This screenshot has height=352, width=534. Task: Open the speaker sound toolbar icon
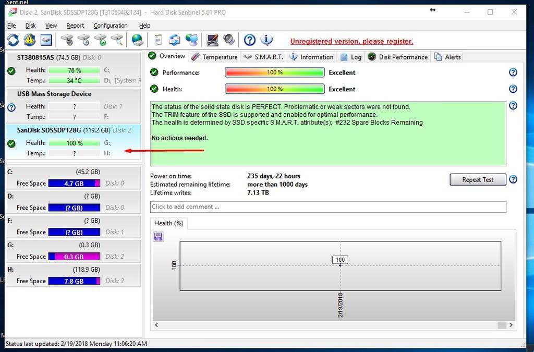(229, 40)
